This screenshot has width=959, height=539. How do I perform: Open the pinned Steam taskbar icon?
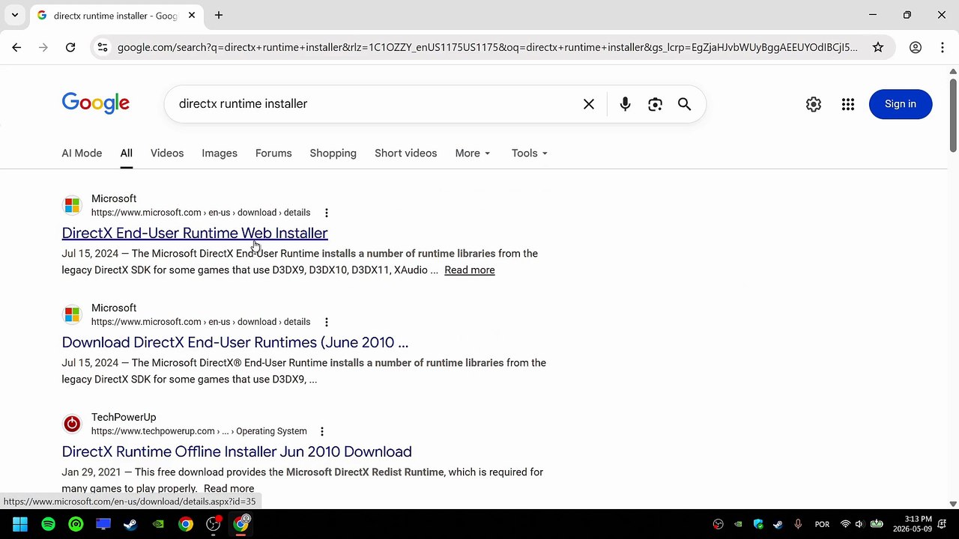pos(130,524)
